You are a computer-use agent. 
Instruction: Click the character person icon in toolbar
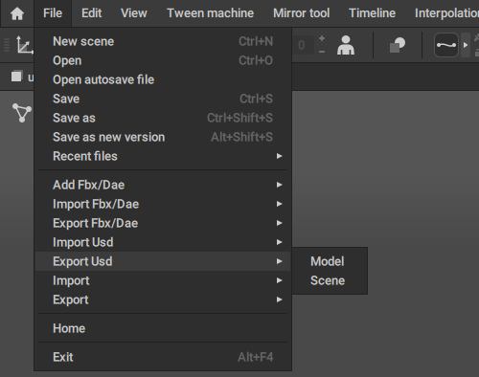(x=346, y=45)
